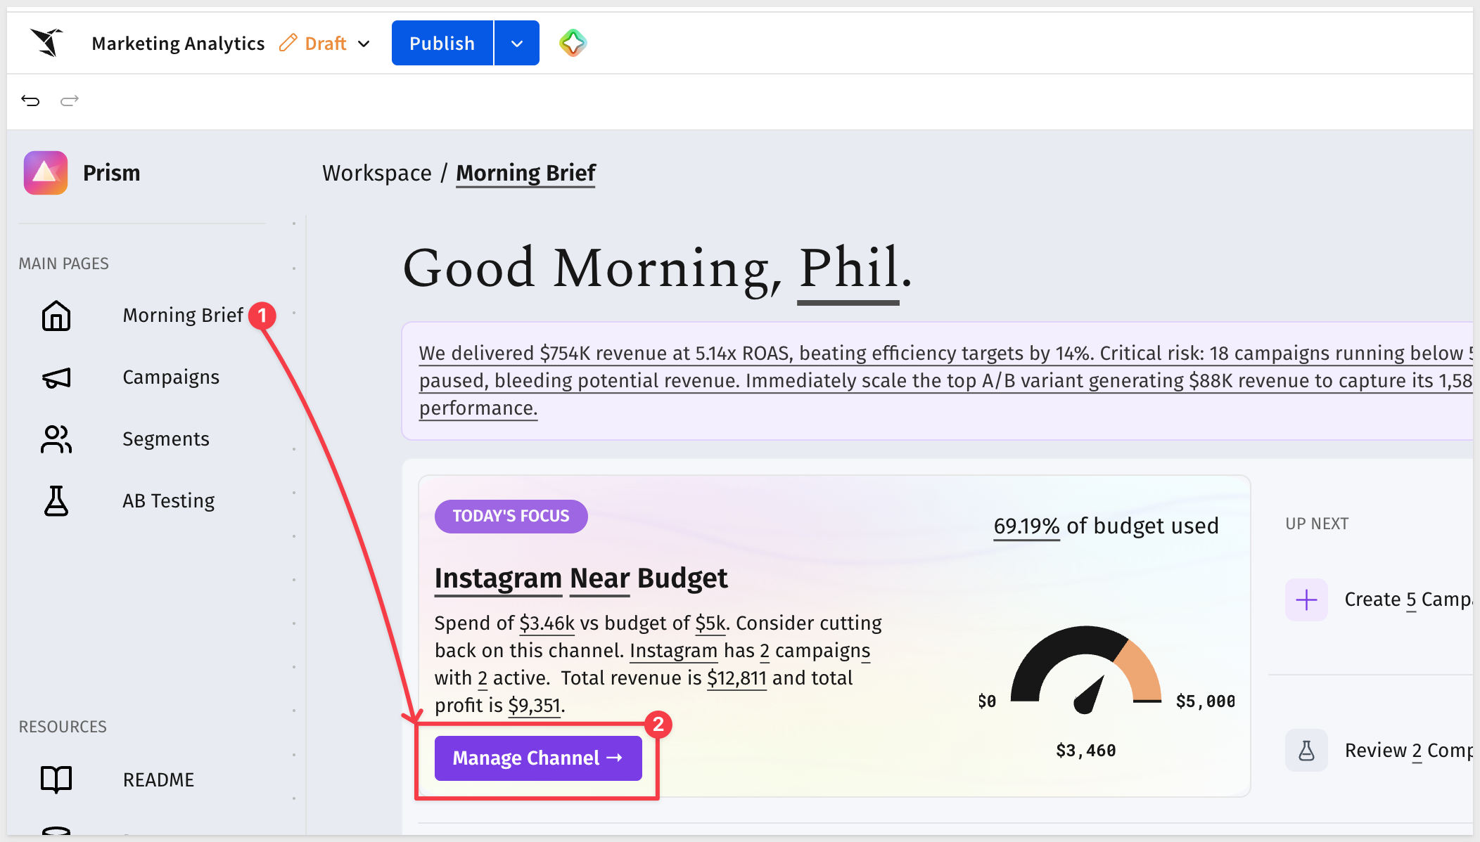Viewport: 1480px width, 842px height.
Task: Click the Prism app name
Action: [112, 173]
